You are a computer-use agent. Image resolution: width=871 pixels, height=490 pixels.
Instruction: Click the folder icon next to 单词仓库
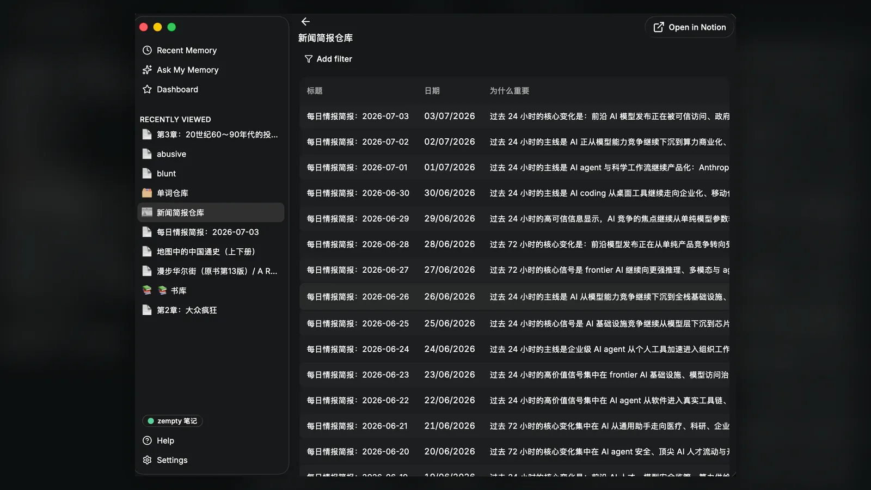147,193
